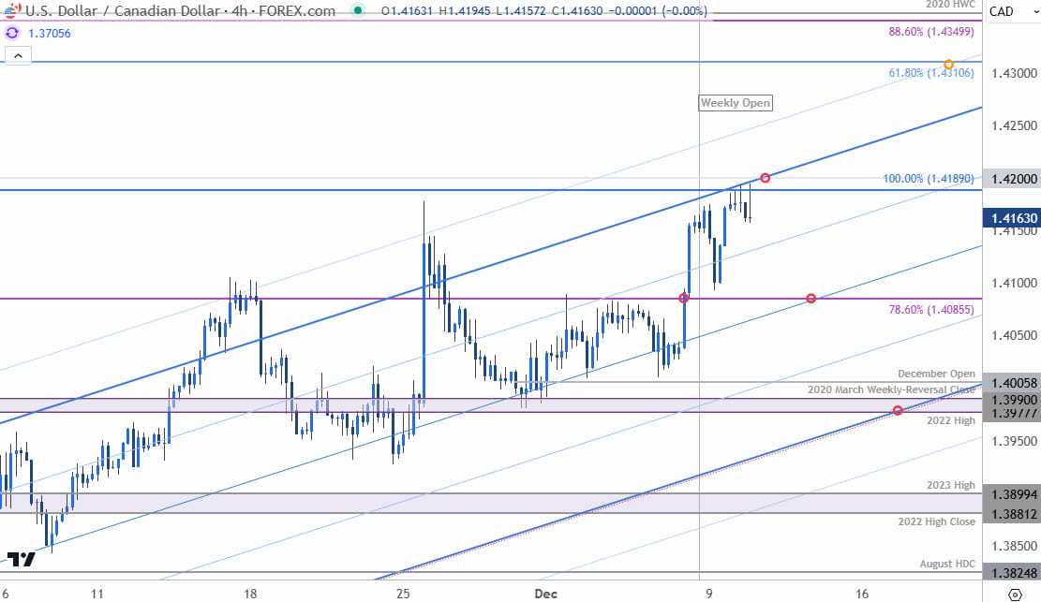Click the Dec label on the time axis
Viewport: 1041px width, 602px height.
[x=545, y=594]
